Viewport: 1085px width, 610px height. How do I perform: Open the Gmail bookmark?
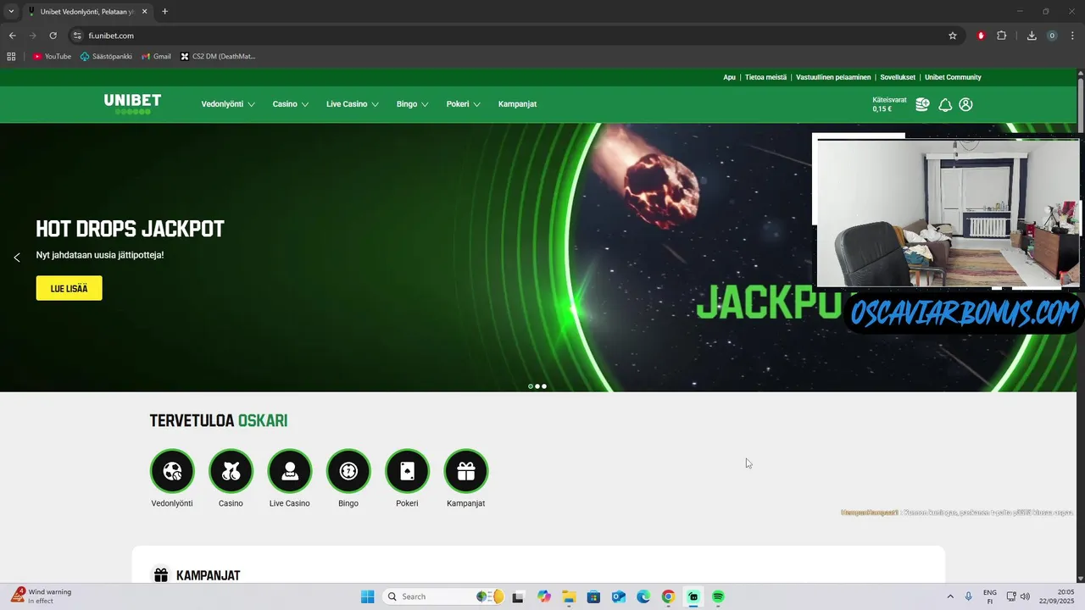(x=156, y=57)
